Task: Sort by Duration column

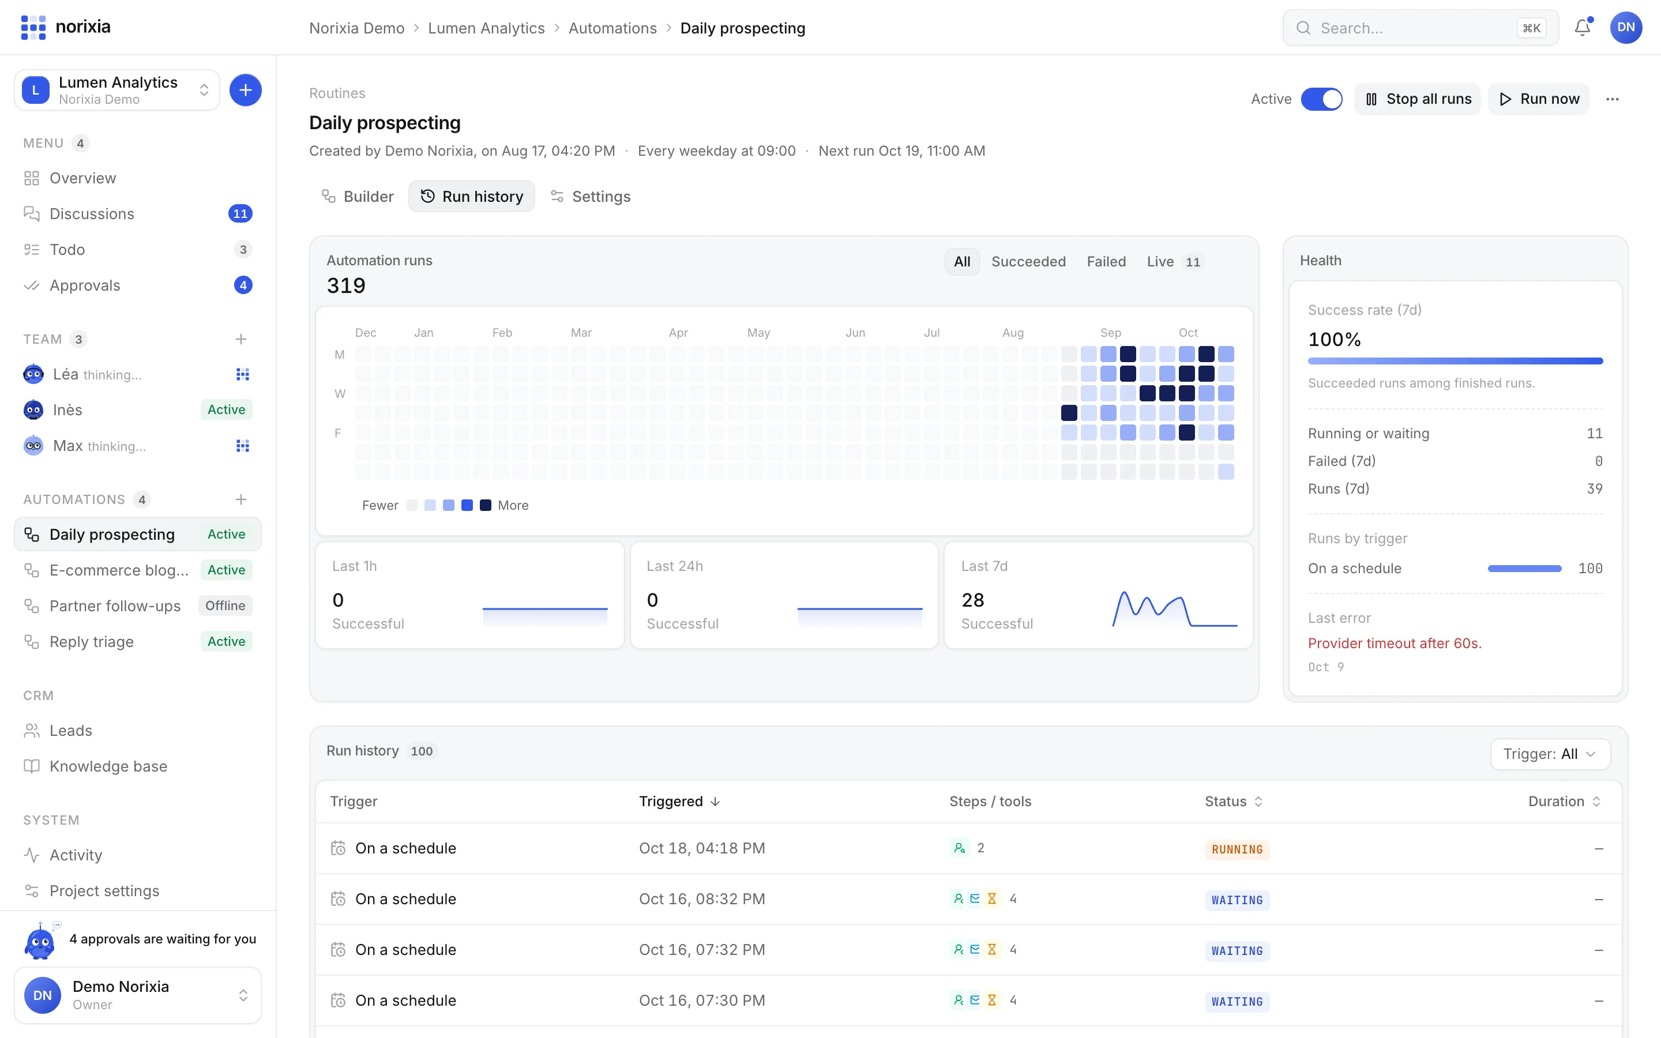Action: 1564,801
